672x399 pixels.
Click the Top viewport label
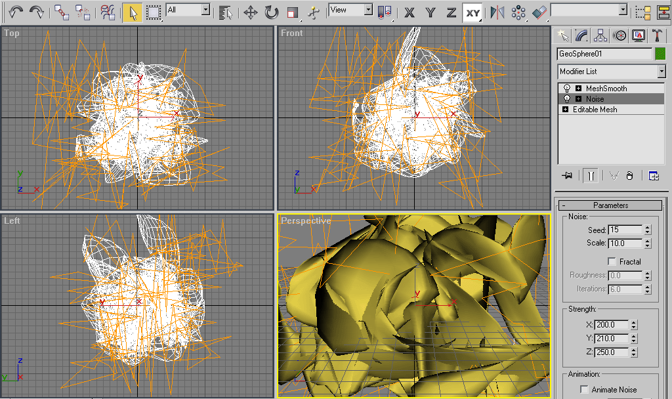point(12,33)
